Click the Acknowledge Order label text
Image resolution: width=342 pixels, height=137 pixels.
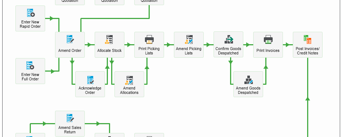click(x=90, y=90)
